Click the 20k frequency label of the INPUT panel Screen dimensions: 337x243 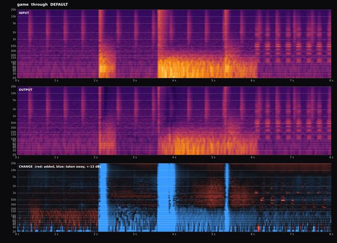[x=14, y=9]
